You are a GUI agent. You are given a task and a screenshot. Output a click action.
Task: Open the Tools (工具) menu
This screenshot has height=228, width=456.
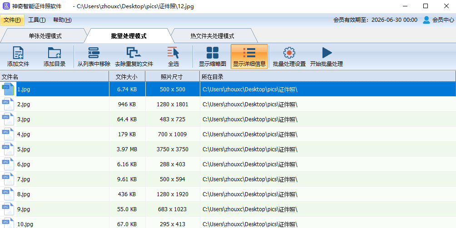click(x=37, y=20)
